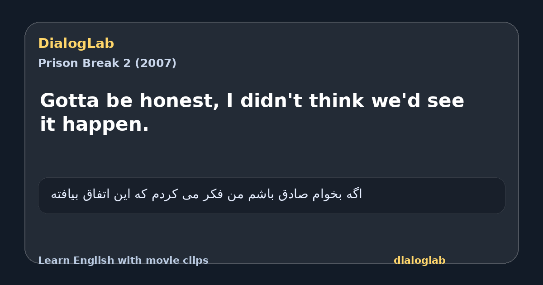
Task: Open the dialoglab handle in the footer
Action: coord(419,261)
